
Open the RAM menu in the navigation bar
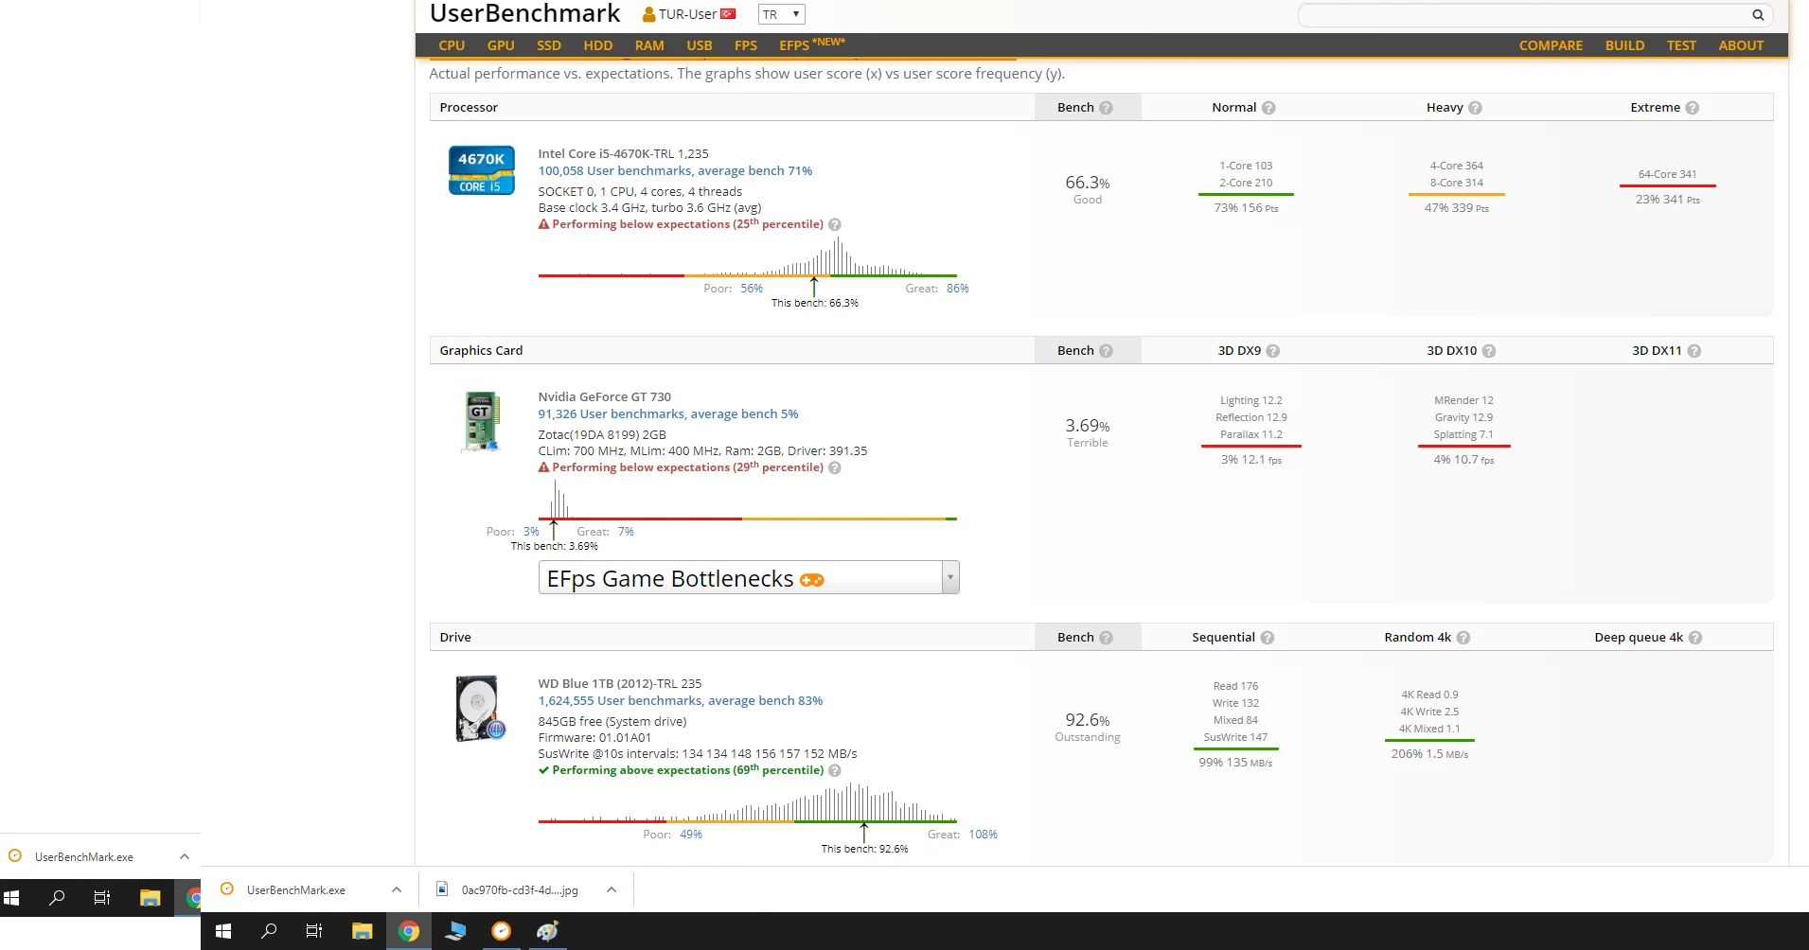(x=649, y=45)
